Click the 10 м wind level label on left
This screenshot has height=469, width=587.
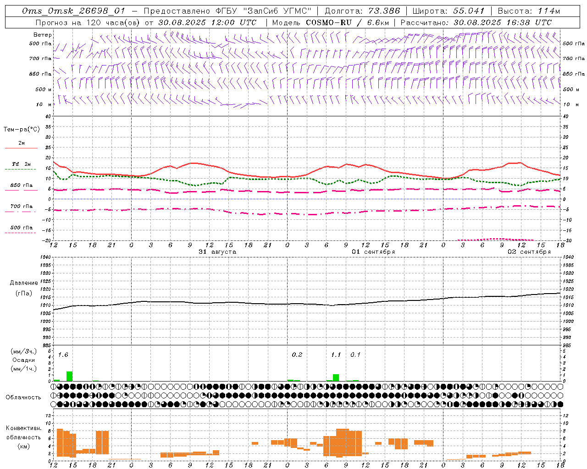coord(44,104)
